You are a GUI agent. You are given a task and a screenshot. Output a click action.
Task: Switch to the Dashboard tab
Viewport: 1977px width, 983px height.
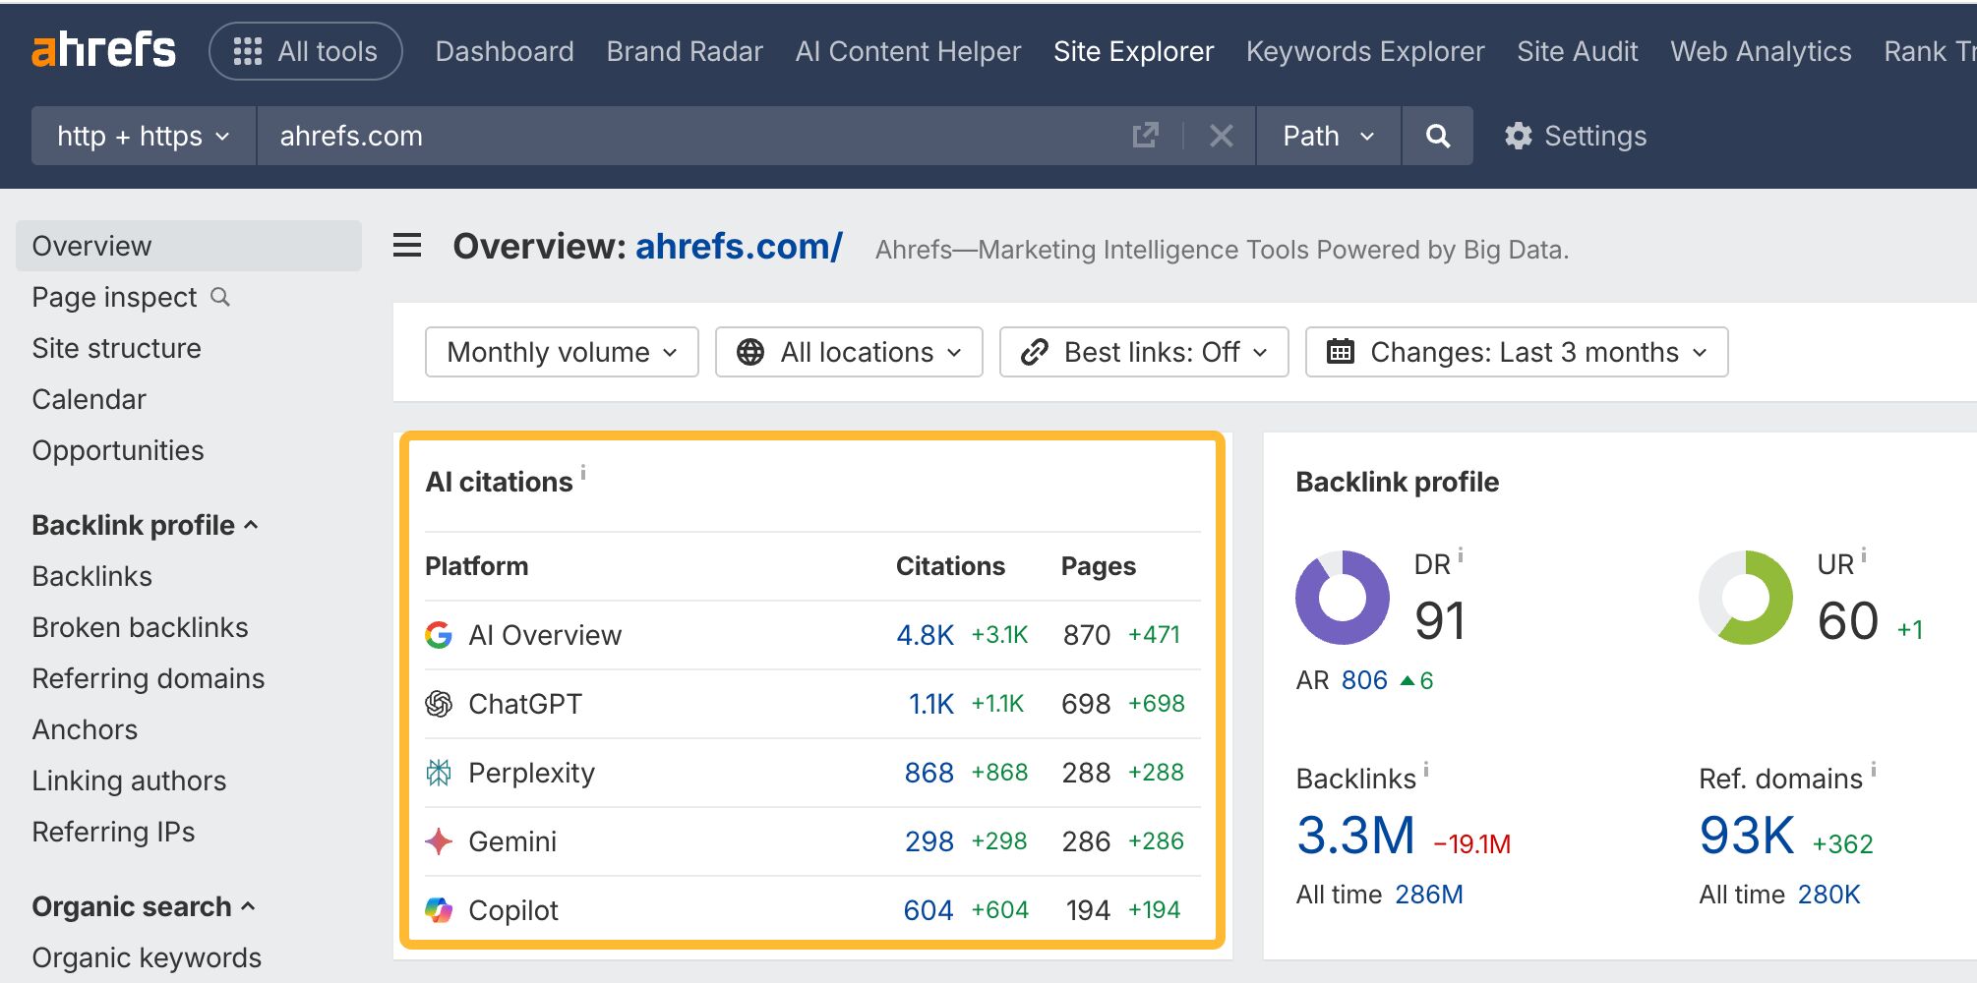(x=505, y=51)
